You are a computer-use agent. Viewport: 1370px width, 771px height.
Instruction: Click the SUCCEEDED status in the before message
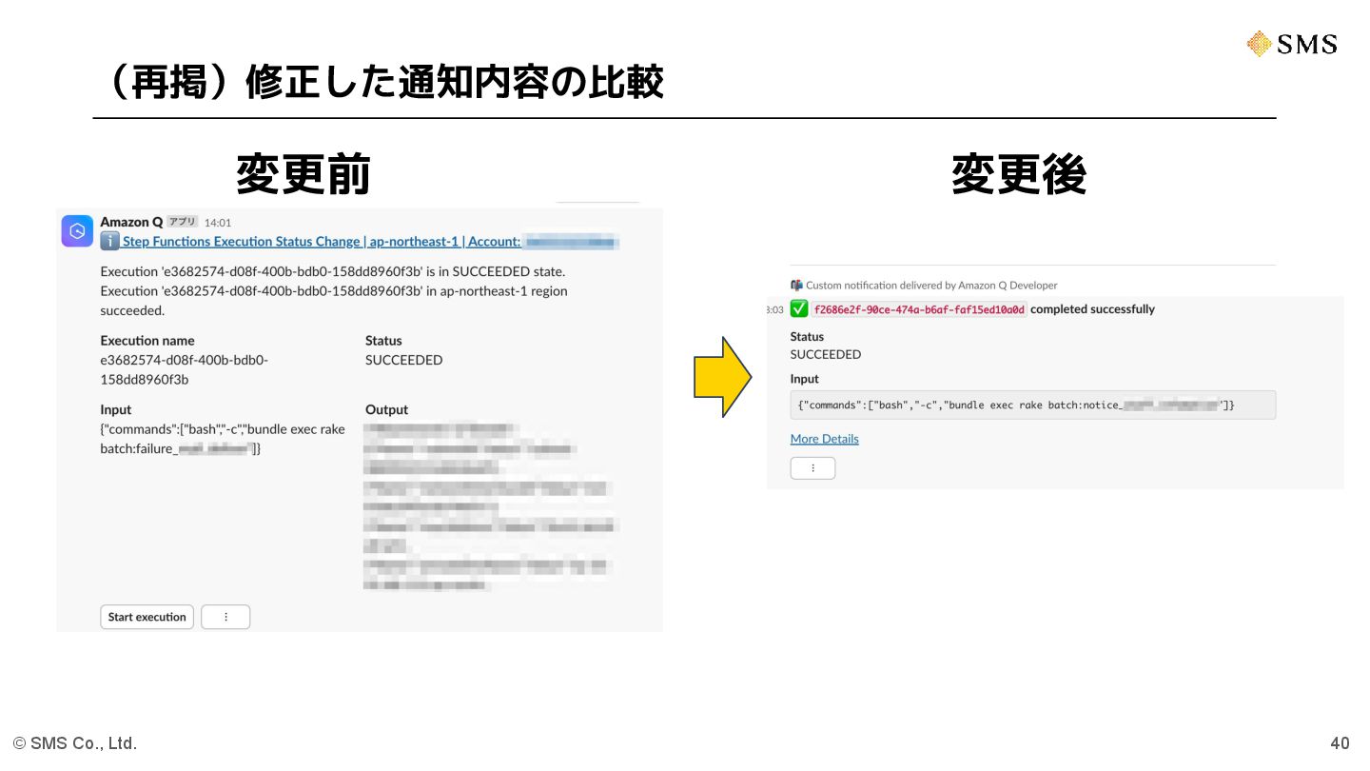[x=403, y=360]
